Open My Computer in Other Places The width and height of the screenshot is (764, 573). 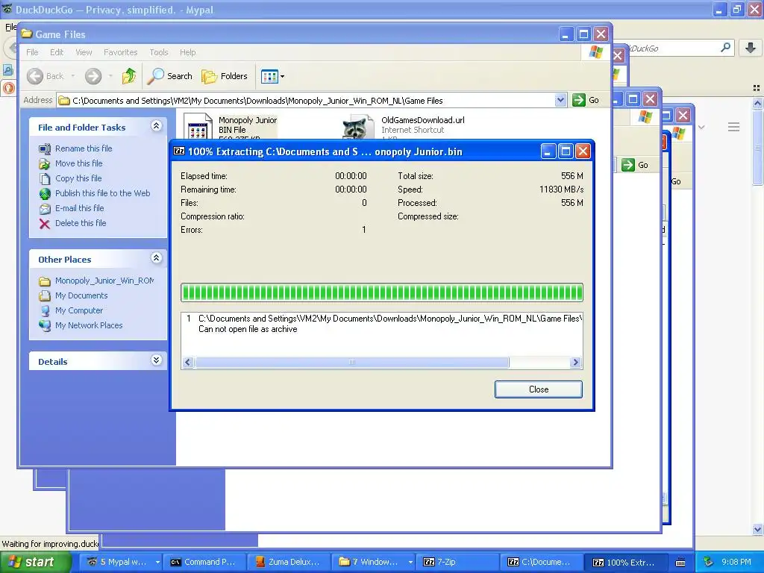tap(79, 310)
